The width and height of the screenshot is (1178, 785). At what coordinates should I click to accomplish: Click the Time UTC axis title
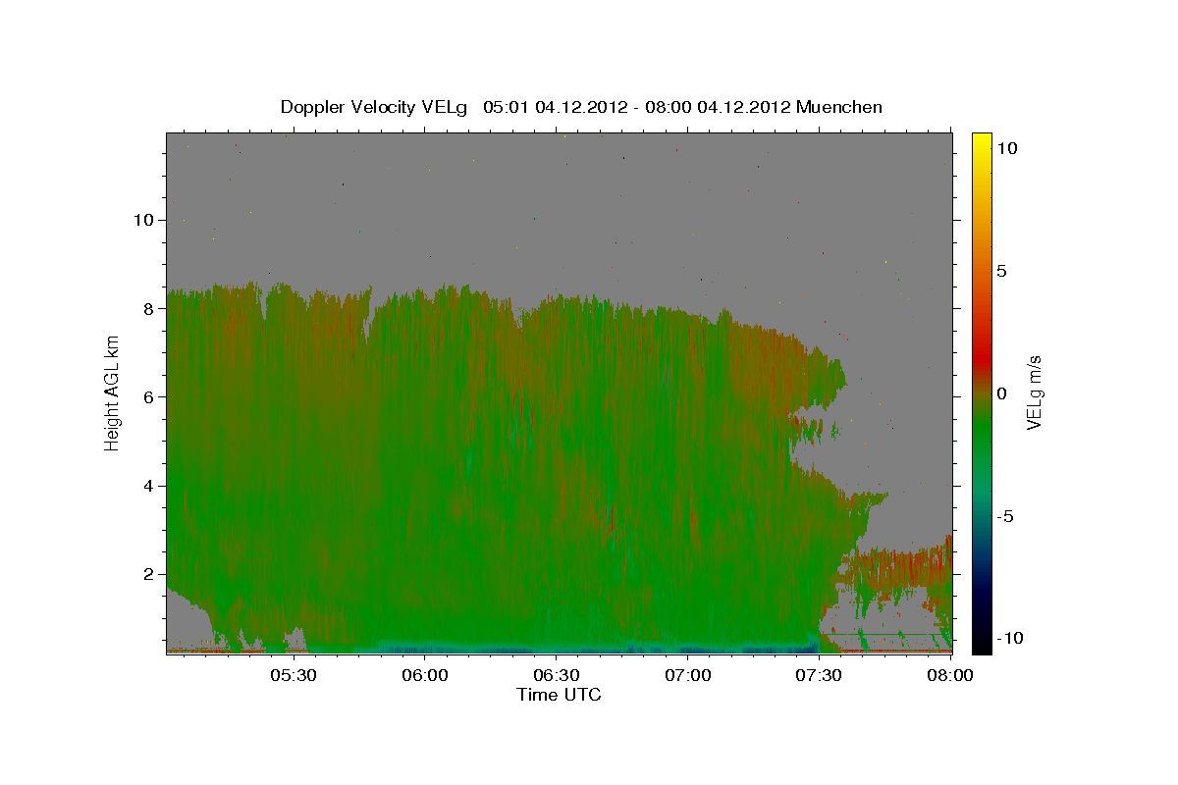pos(559,695)
